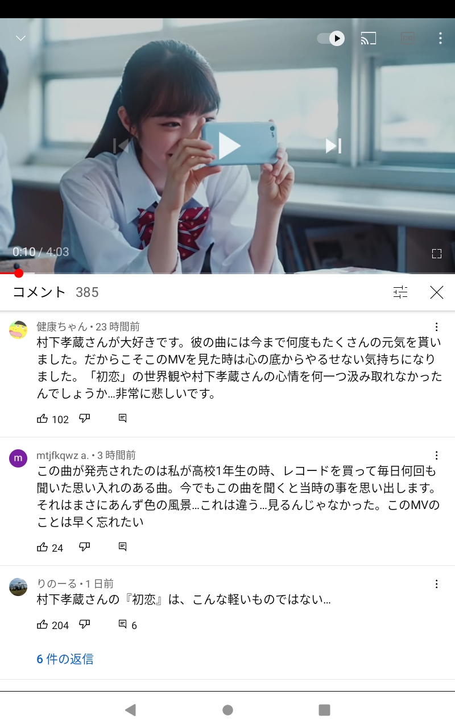
Task: Seek using the red progress bar handle
Action: 19,274
